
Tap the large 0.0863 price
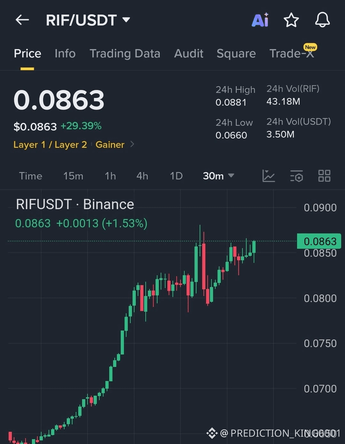pyautogui.click(x=59, y=100)
